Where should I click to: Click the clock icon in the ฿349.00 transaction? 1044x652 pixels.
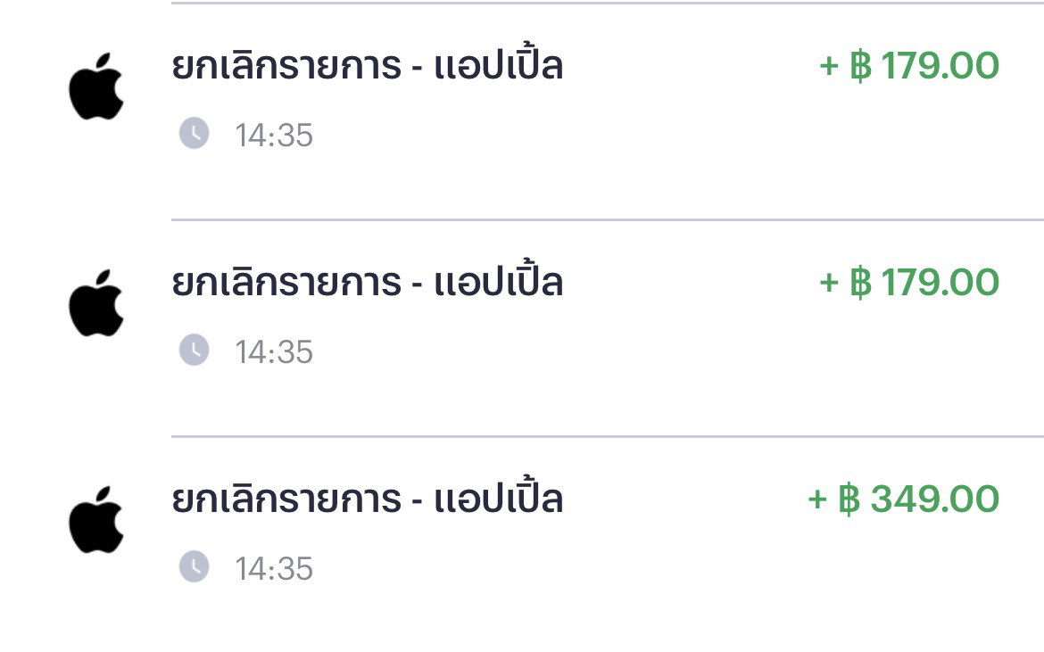point(195,567)
